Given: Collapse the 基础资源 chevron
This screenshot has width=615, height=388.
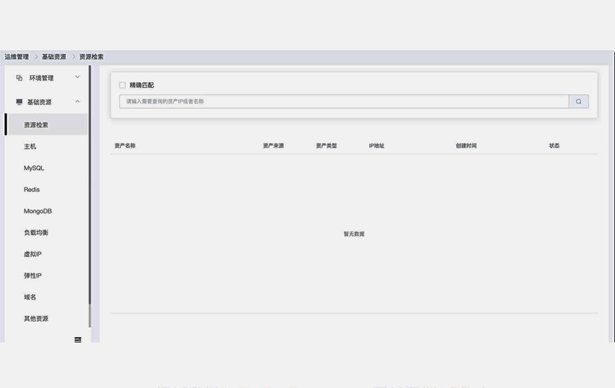Looking at the screenshot, I should coord(77,102).
